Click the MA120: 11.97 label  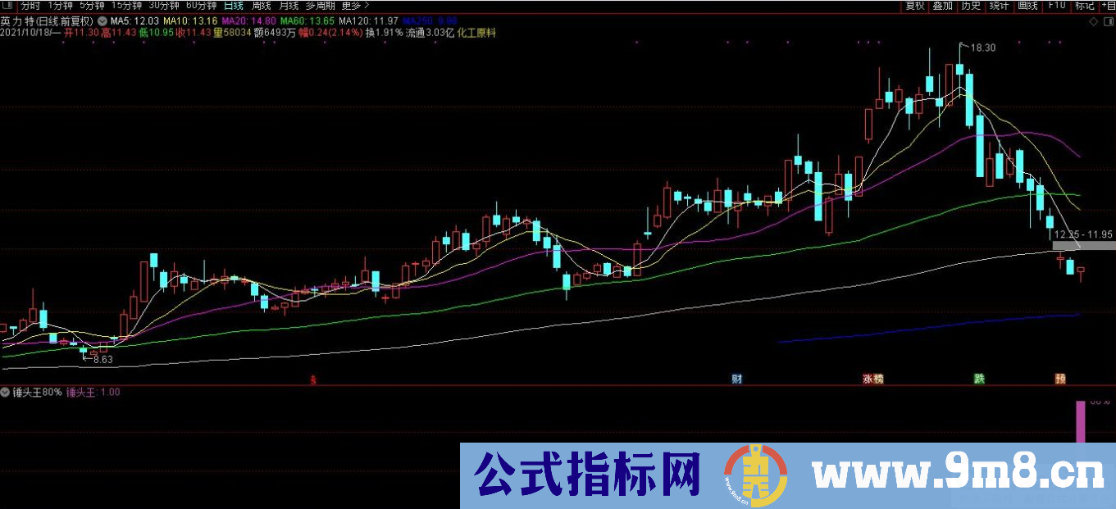click(368, 20)
